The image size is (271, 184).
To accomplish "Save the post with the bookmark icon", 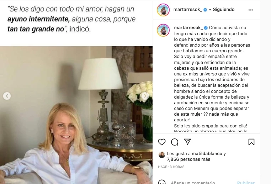I will click(251, 142).
